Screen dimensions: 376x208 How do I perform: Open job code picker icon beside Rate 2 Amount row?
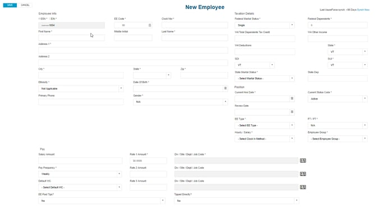303,174
